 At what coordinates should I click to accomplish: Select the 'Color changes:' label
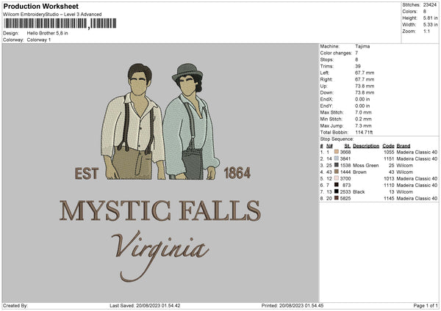[x=336, y=53]
